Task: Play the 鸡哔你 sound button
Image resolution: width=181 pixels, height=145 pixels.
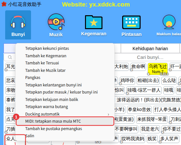Action: 127,80
